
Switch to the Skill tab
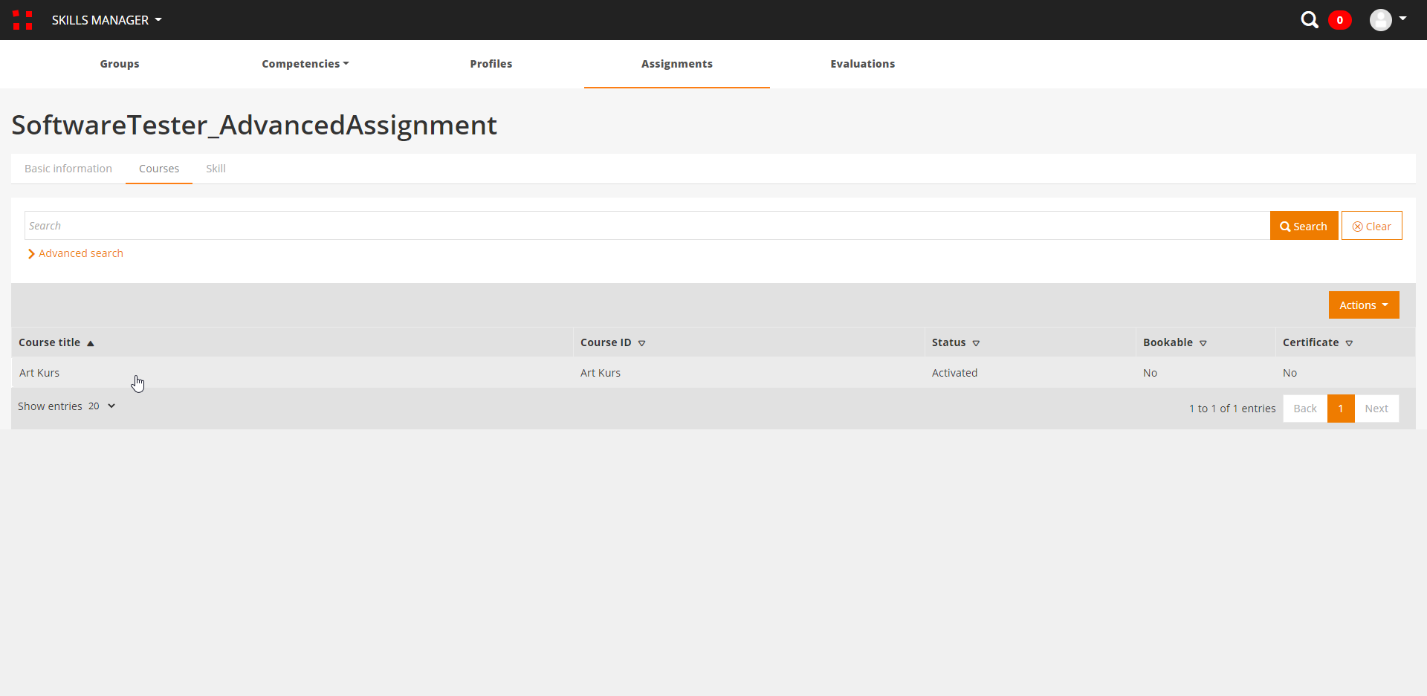tap(216, 169)
